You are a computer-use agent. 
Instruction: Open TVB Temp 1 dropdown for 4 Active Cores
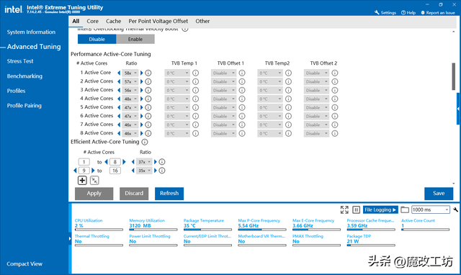(x=177, y=99)
